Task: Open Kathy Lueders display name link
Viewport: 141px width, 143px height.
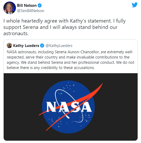Action: coord(26,45)
